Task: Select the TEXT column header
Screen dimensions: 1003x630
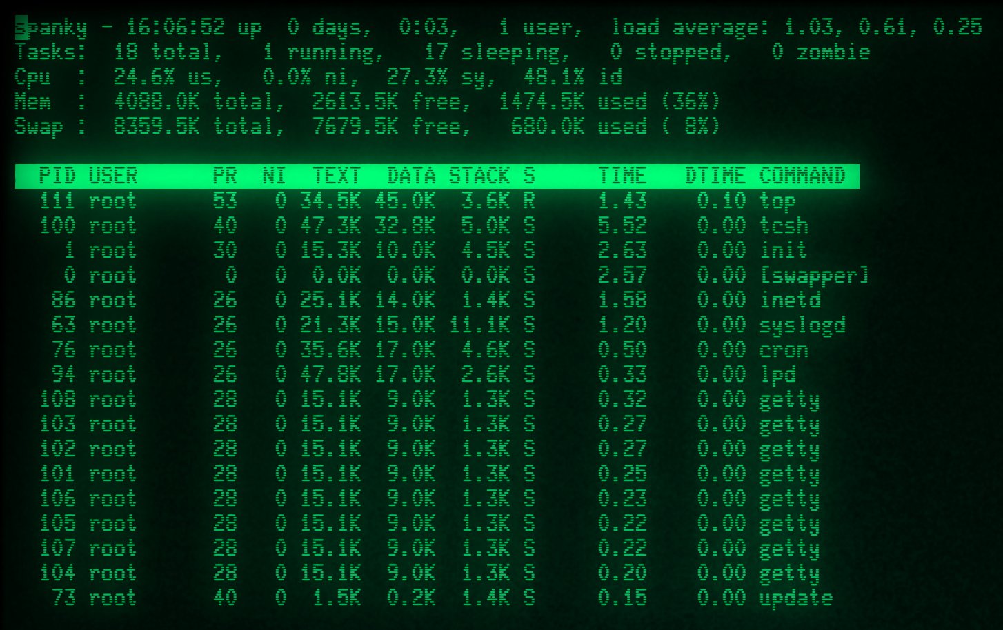Action: 337,176
